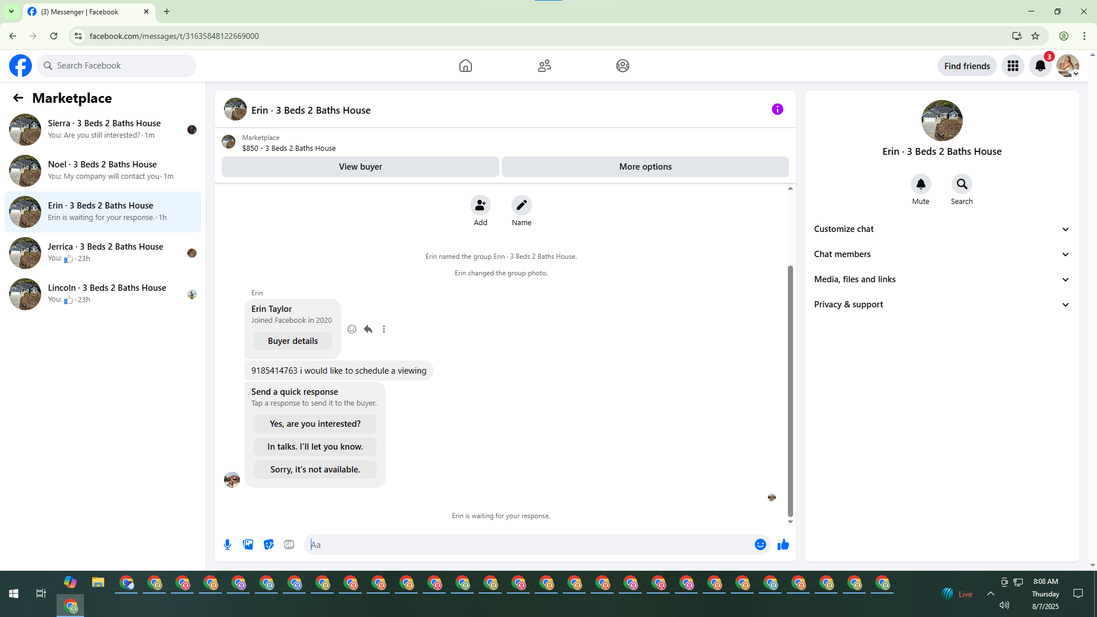Expand the Privacy & support section
The image size is (1097, 617).
click(942, 305)
